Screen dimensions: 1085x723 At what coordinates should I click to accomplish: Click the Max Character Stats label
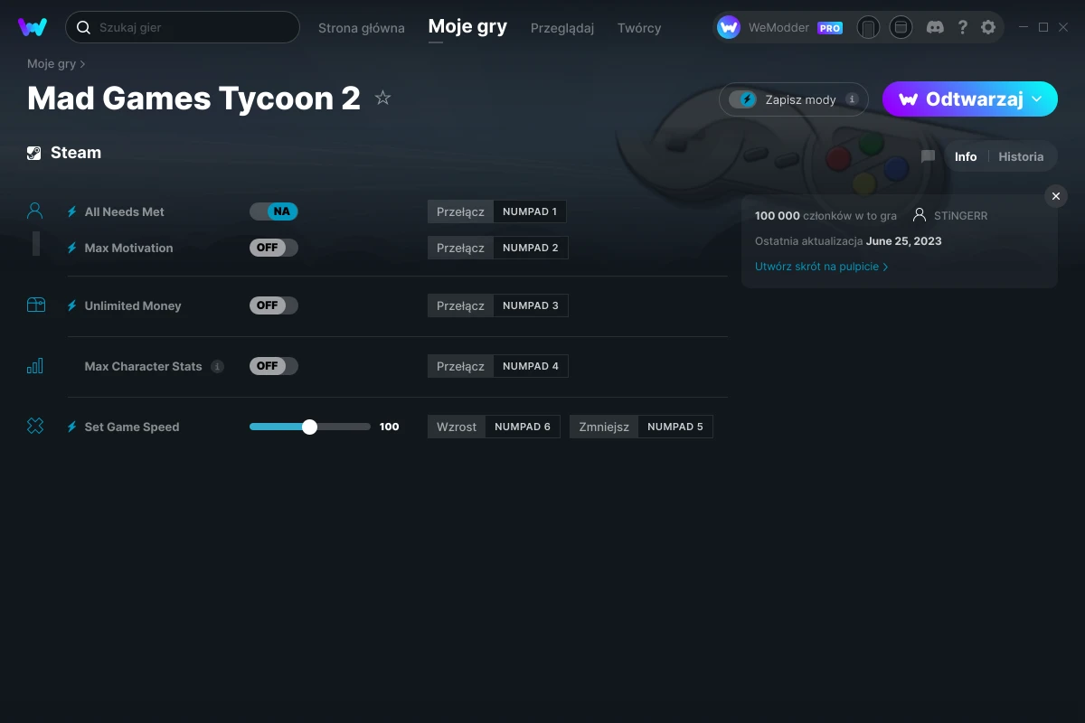tap(143, 366)
